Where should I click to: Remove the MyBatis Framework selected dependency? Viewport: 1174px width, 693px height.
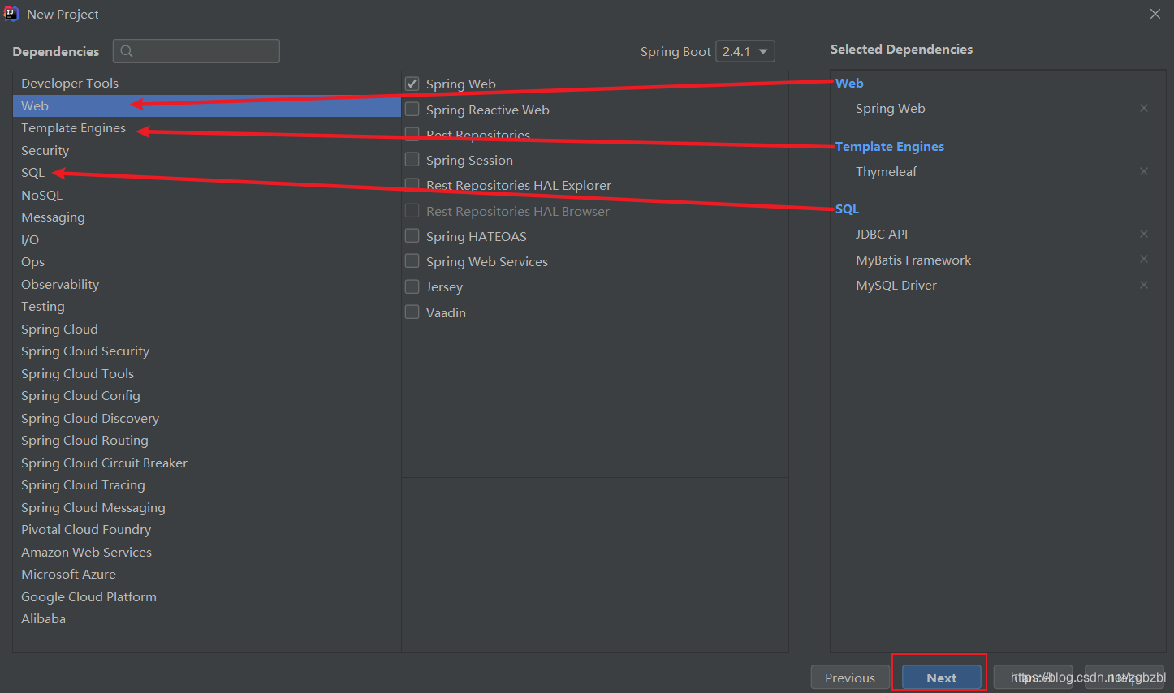(x=1144, y=259)
